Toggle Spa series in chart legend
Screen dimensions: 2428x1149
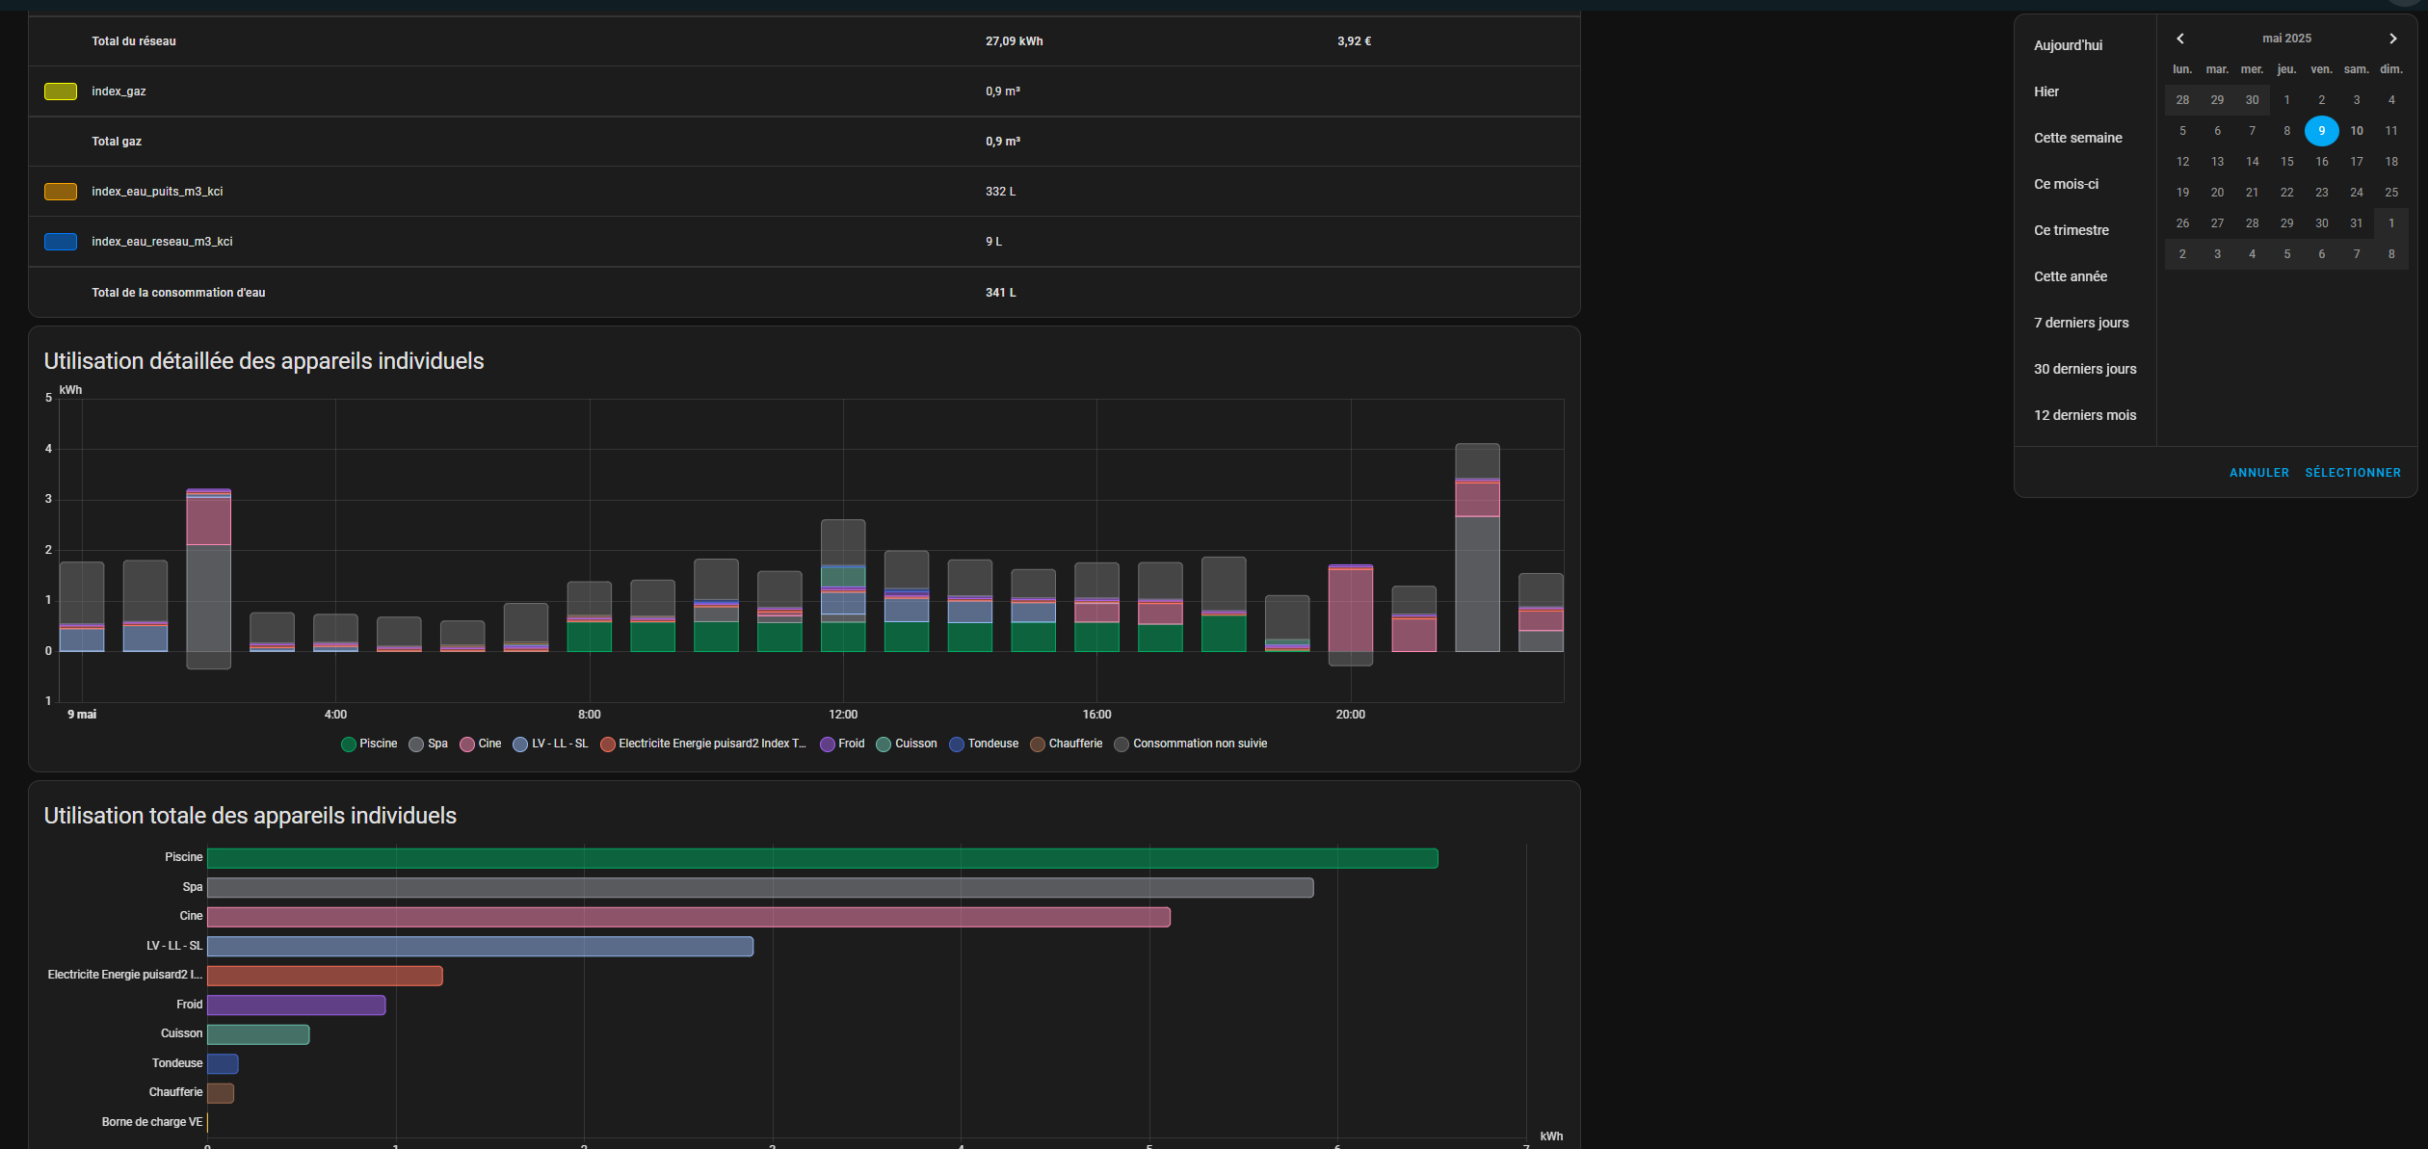[x=429, y=744]
